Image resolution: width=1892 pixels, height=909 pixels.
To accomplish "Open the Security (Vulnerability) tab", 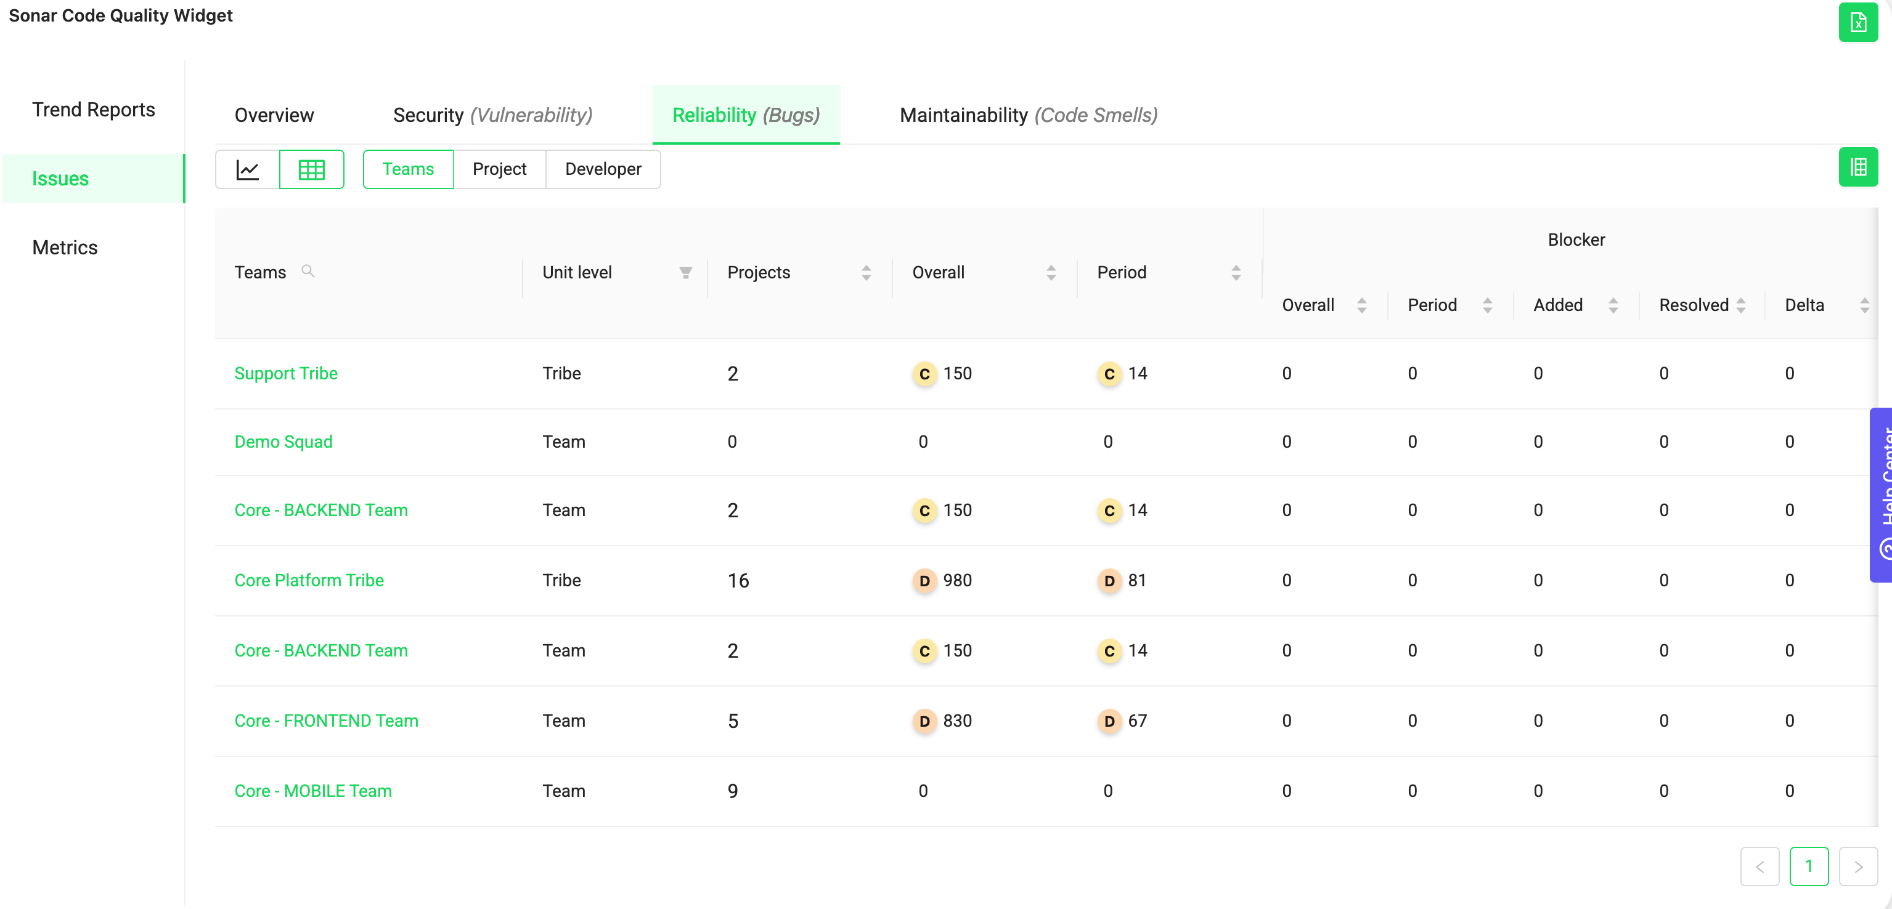I will click(x=492, y=115).
